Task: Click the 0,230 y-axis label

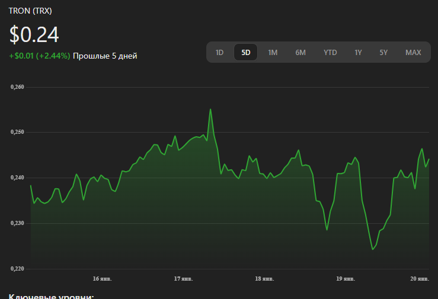Action: [17, 223]
